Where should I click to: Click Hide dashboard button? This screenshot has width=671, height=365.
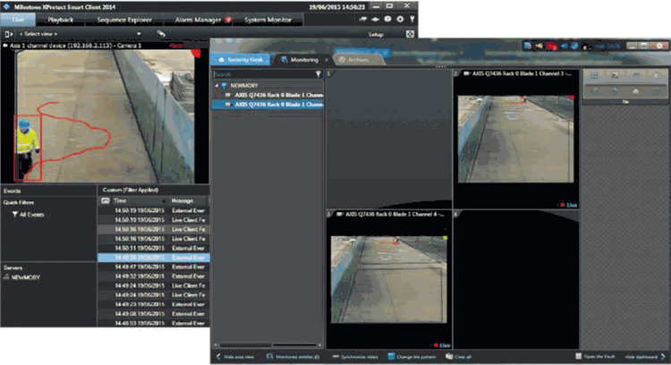645,356
